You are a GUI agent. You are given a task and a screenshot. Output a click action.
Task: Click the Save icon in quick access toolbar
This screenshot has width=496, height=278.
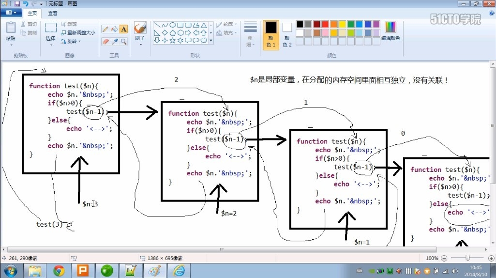[17, 4]
